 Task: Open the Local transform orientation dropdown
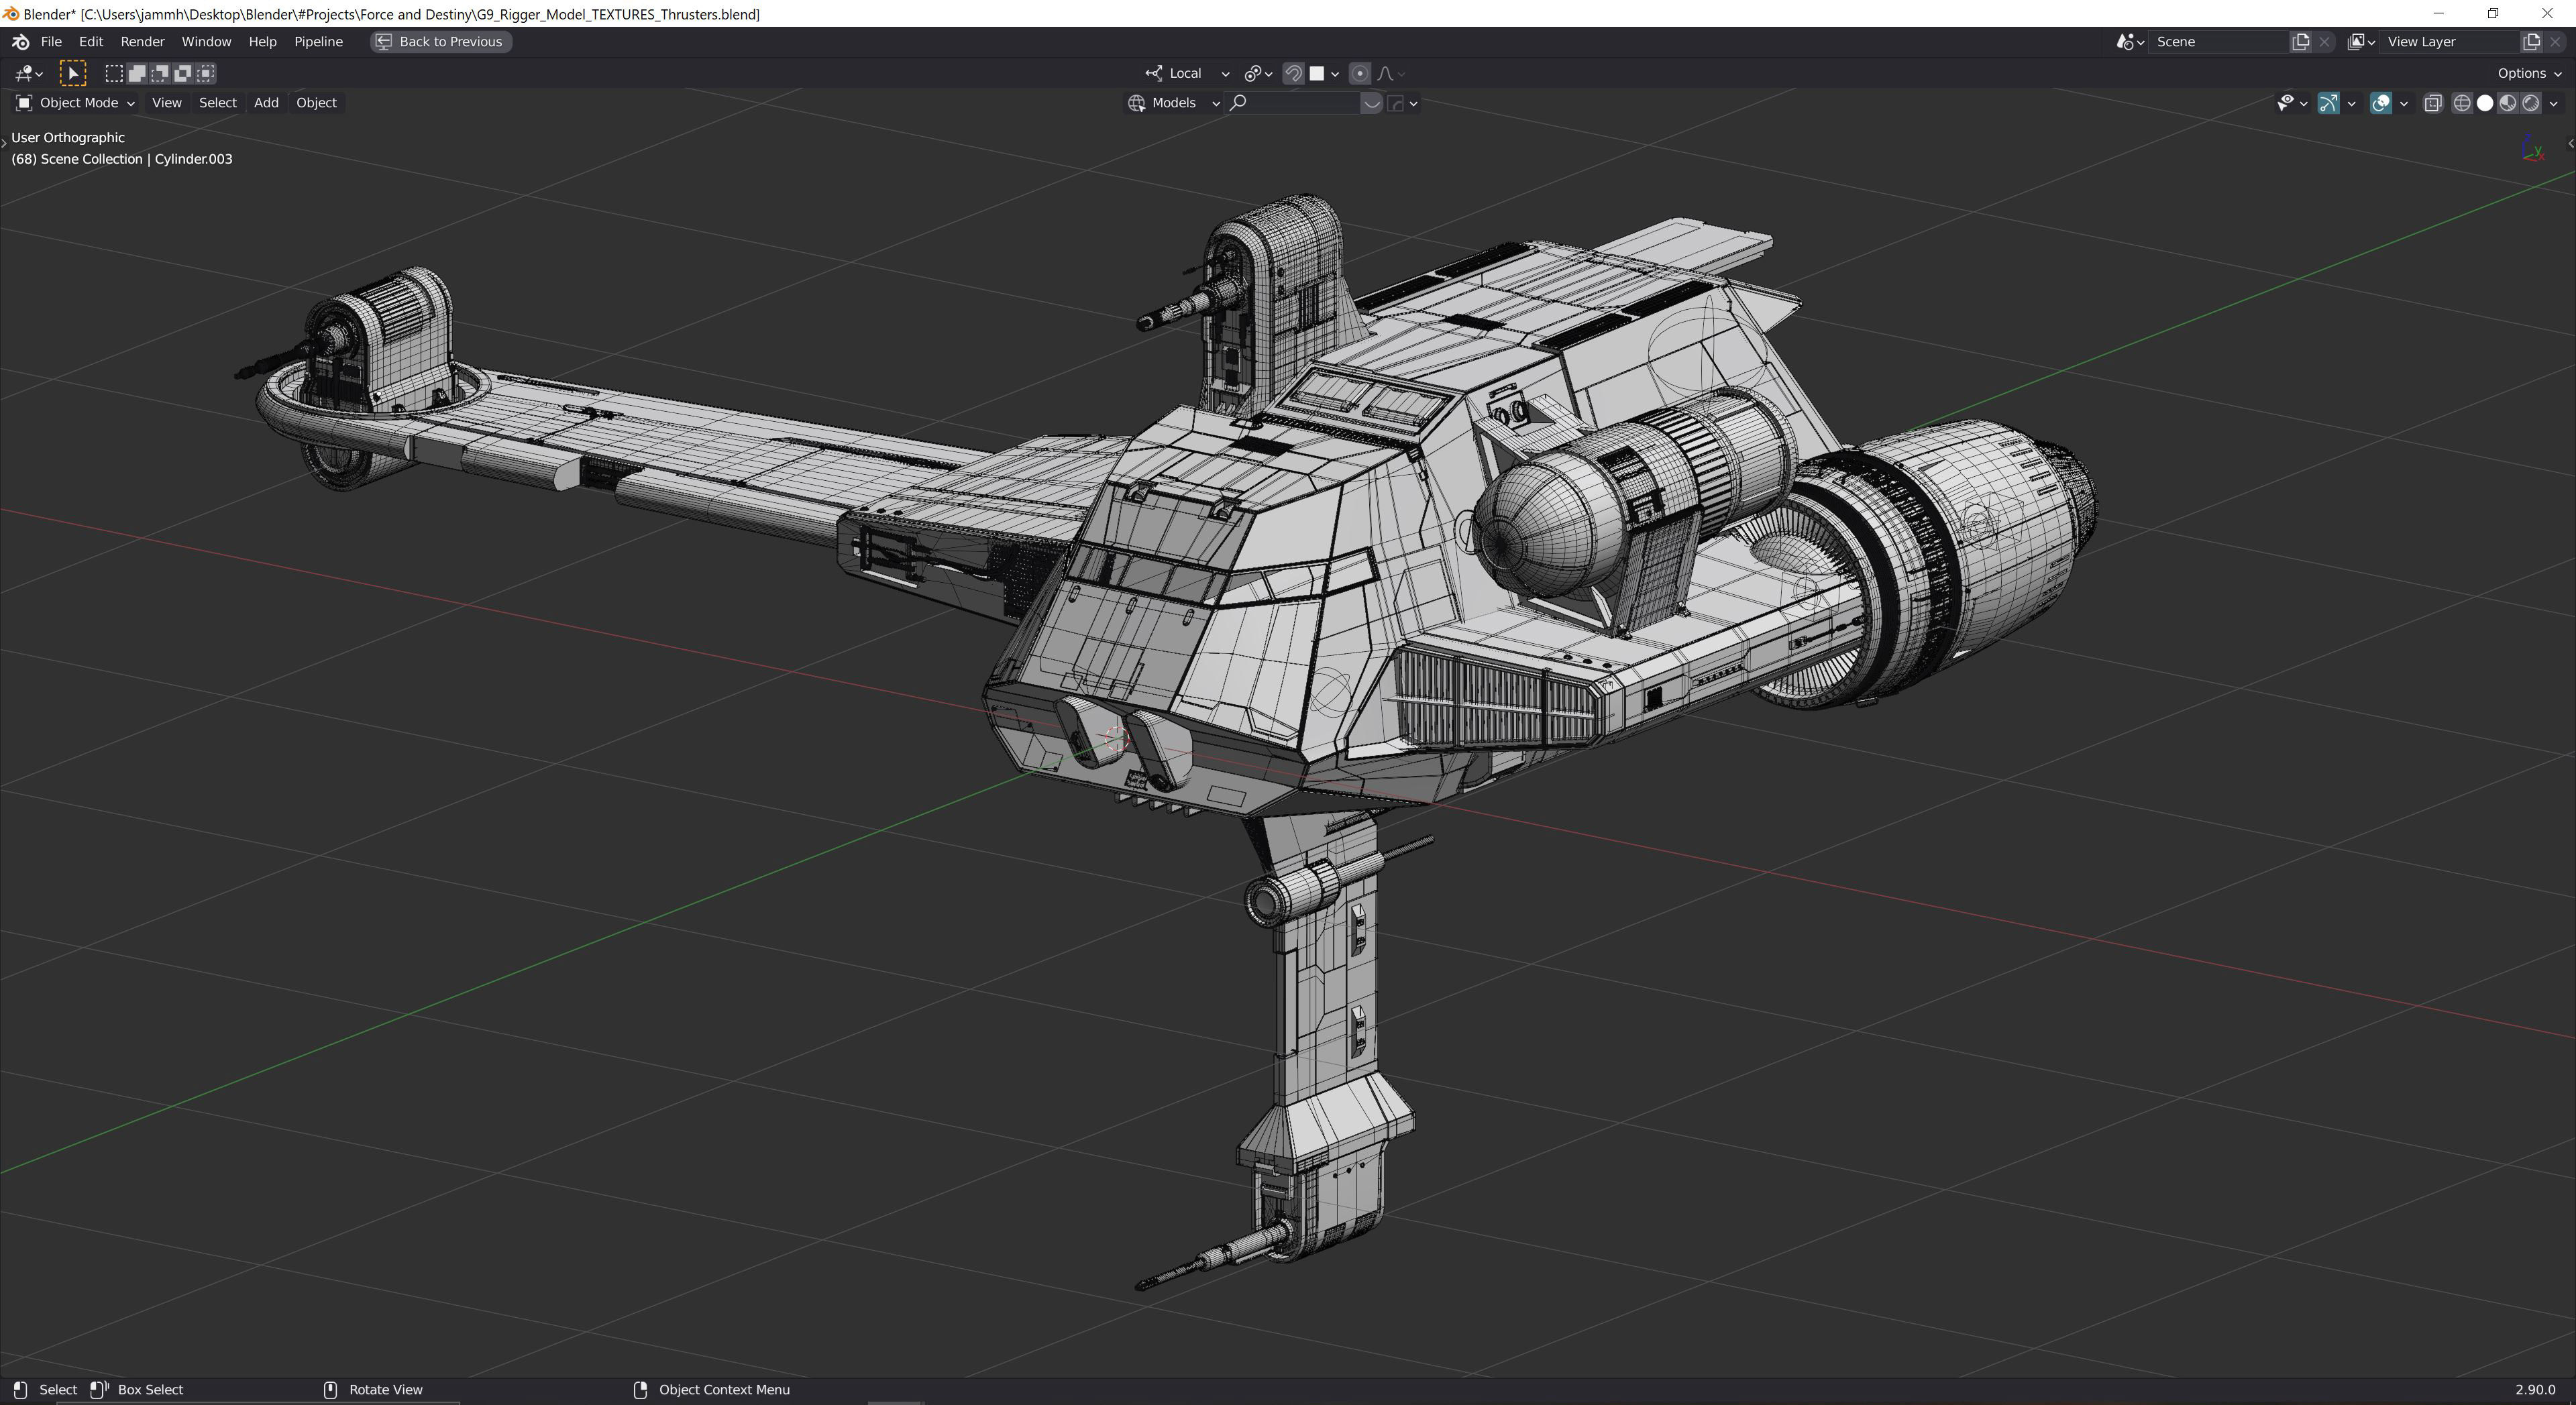tap(1188, 73)
